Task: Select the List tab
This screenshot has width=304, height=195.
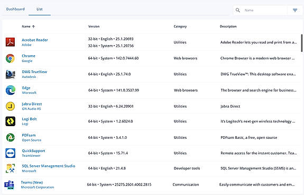Action: pyautogui.click(x=40, y=9)
